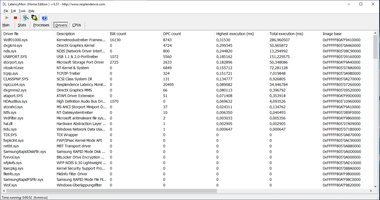Select the ndis.sys driver row
The image size is (380, 200).
(x=187, y=51)
